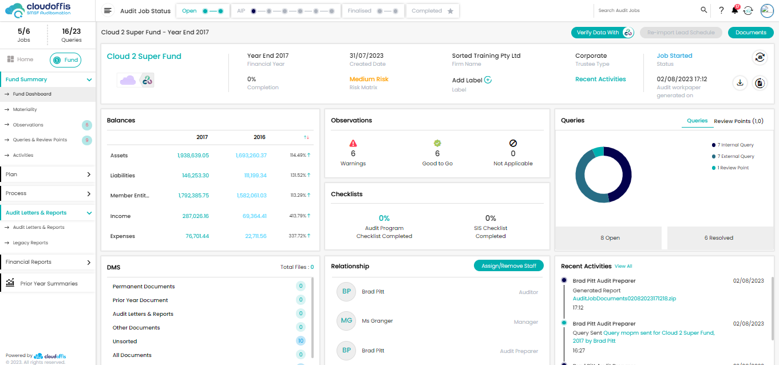Select the AIP audit job status stage

pyautogui.click(x=285, y=11)
